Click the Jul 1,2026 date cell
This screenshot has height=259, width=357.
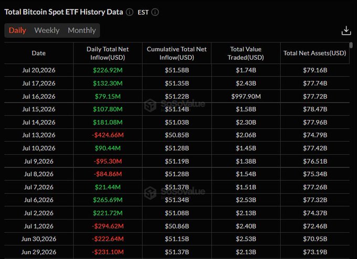click(39, 226)
